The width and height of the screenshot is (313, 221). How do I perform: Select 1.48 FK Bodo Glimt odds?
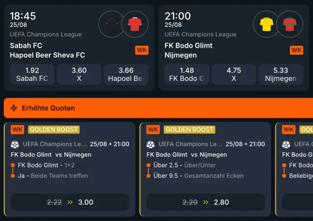tap(187, 74)
